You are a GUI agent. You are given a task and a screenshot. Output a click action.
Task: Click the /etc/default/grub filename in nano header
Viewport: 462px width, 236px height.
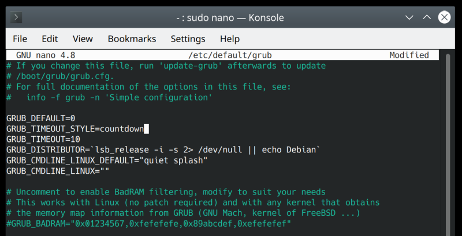(230, 55)
